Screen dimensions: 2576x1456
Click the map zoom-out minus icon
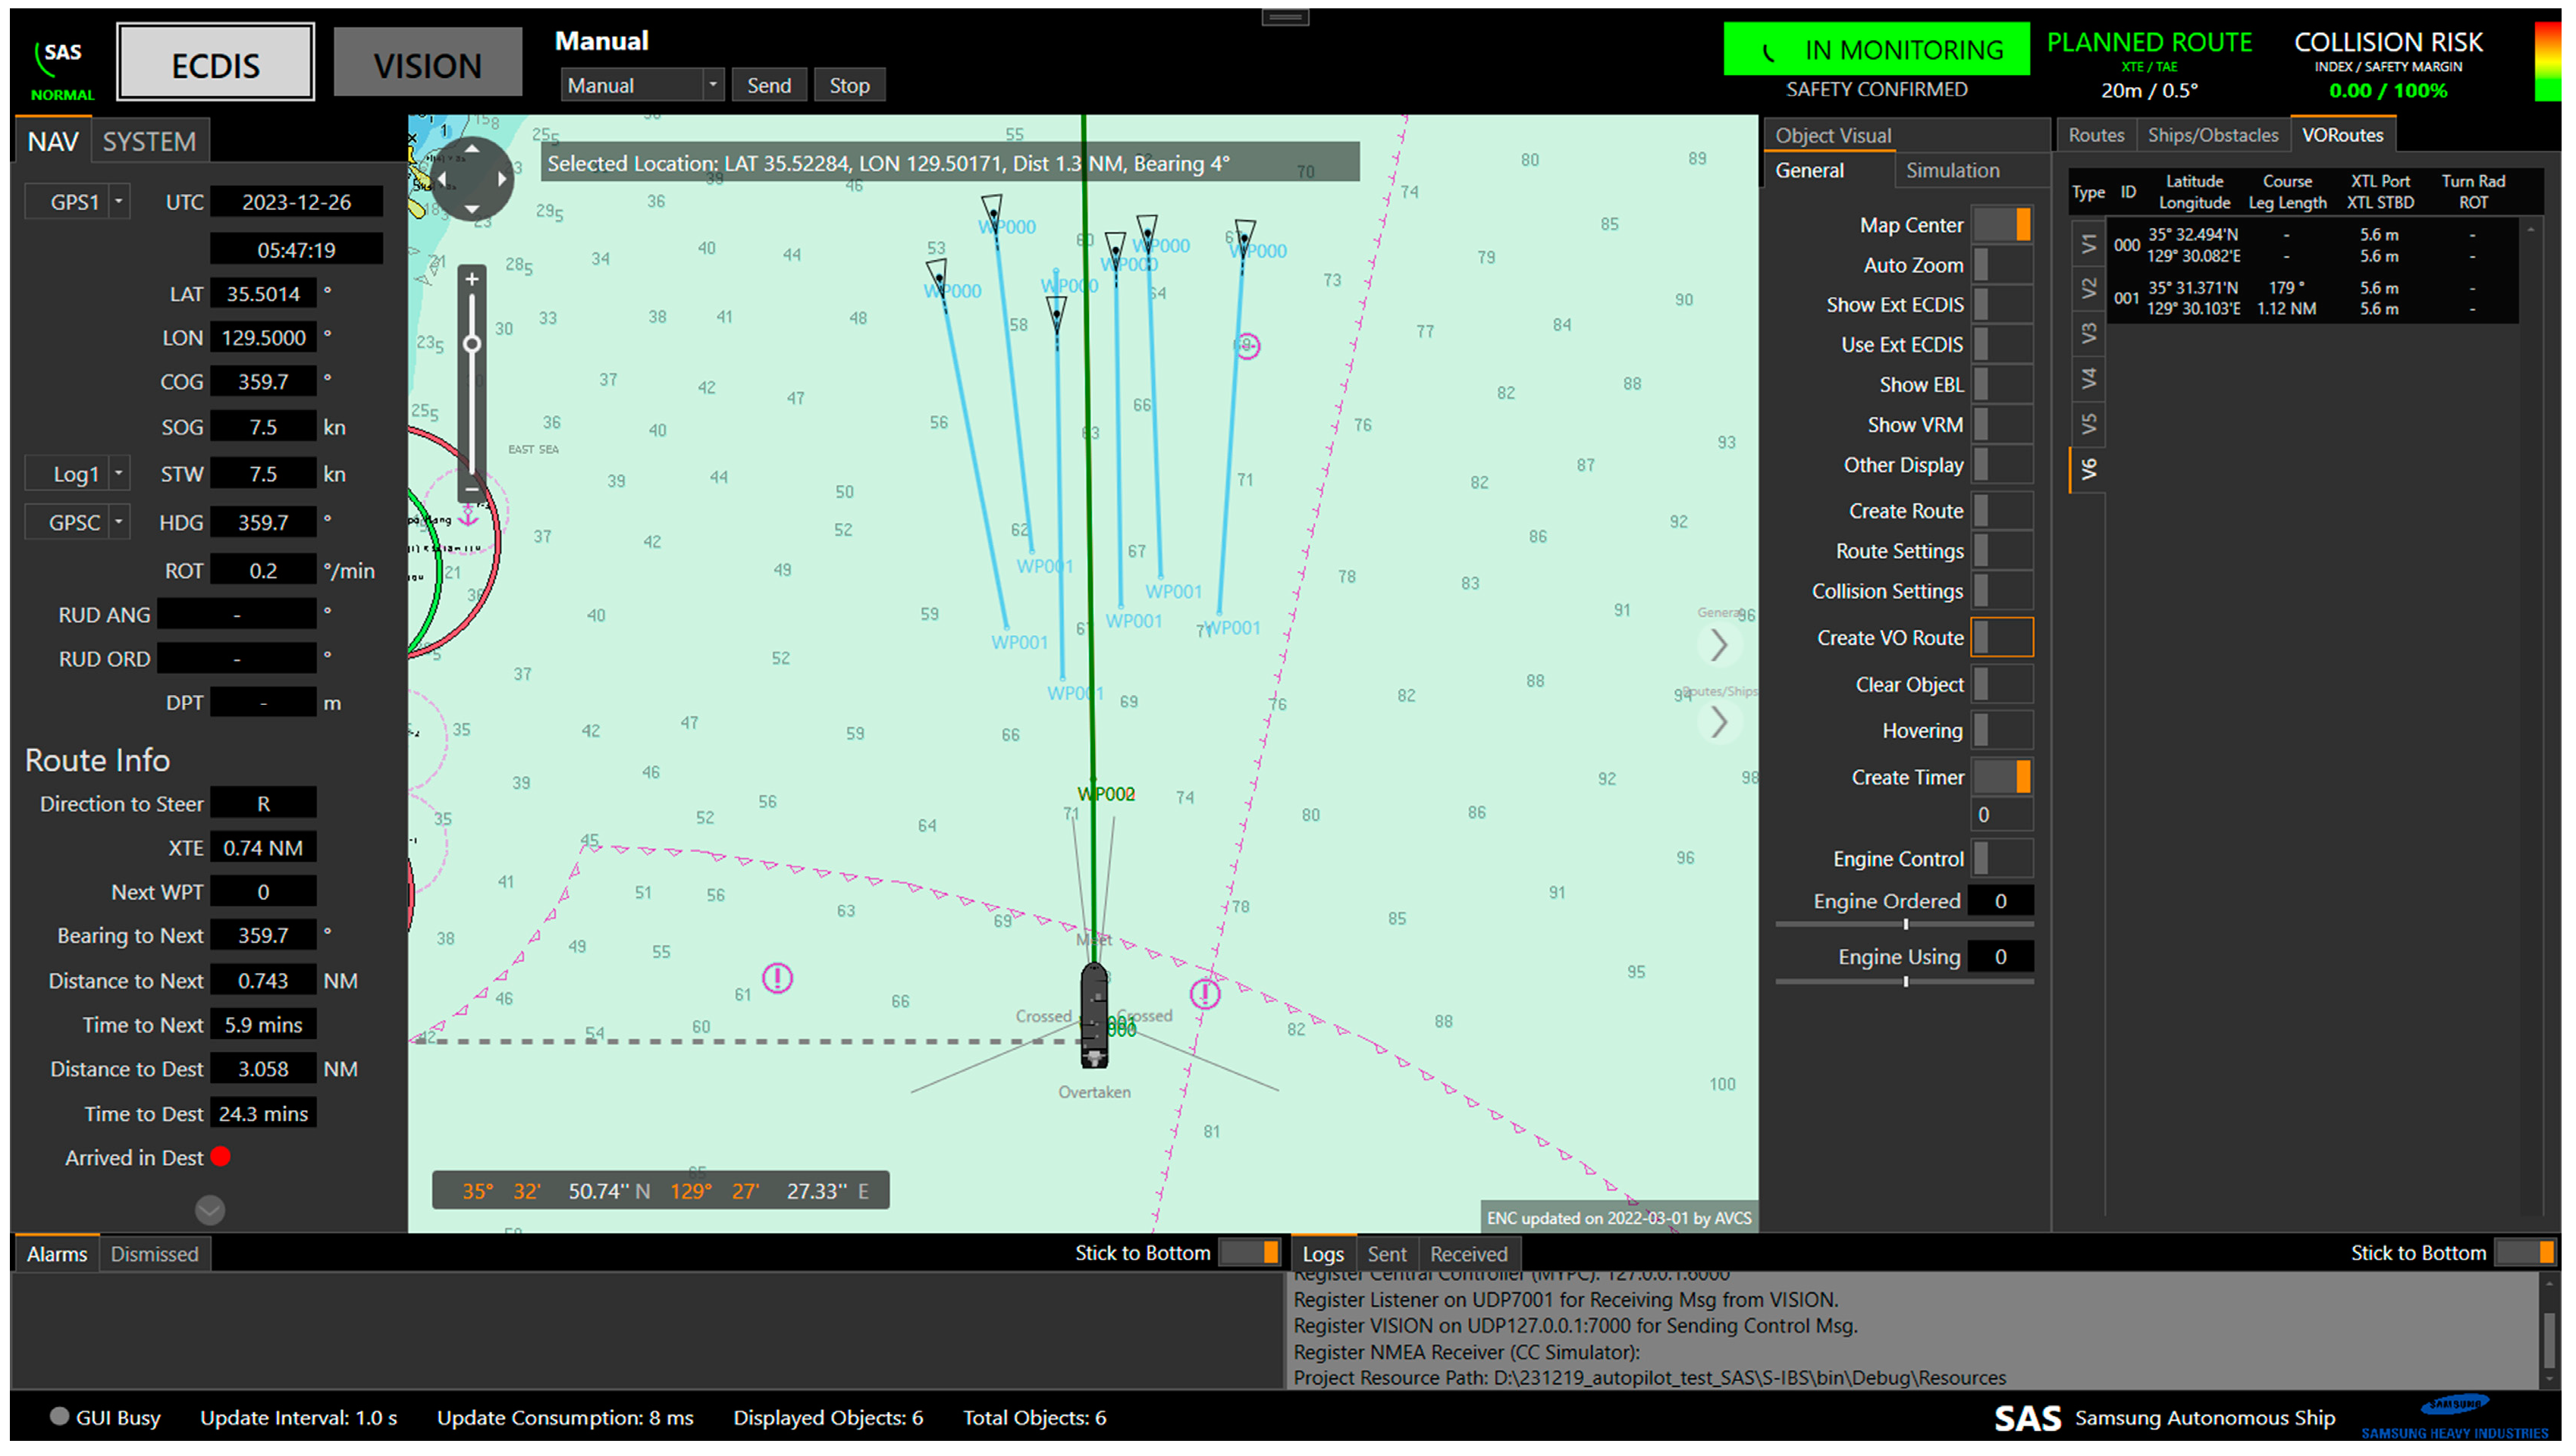(471, 489)
